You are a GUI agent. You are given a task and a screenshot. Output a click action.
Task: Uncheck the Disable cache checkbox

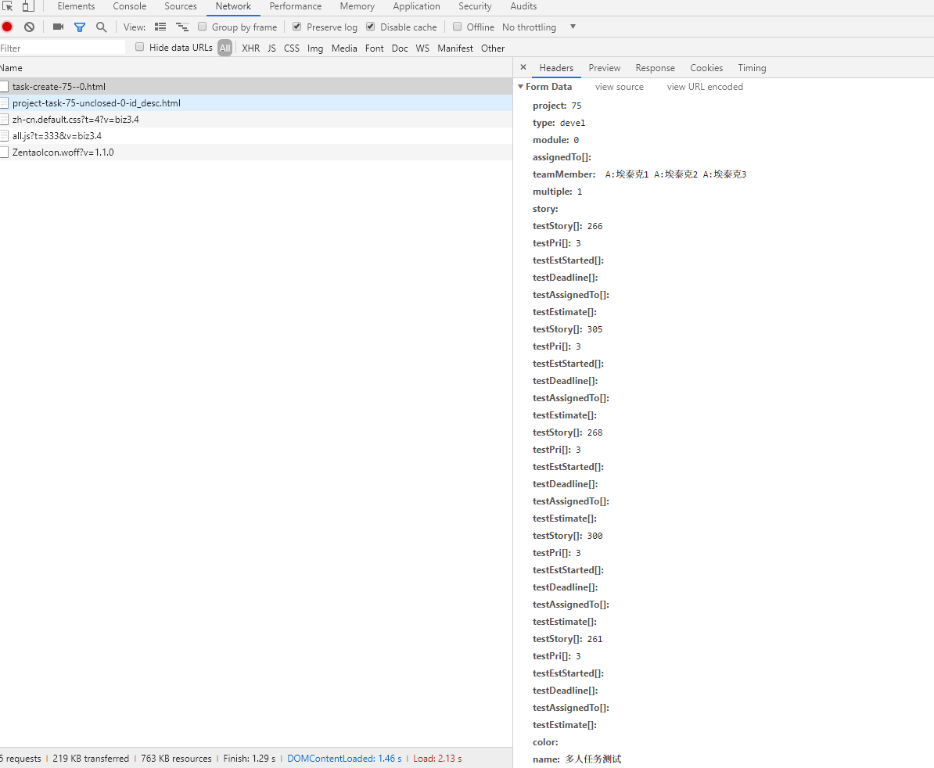[371, 27]
